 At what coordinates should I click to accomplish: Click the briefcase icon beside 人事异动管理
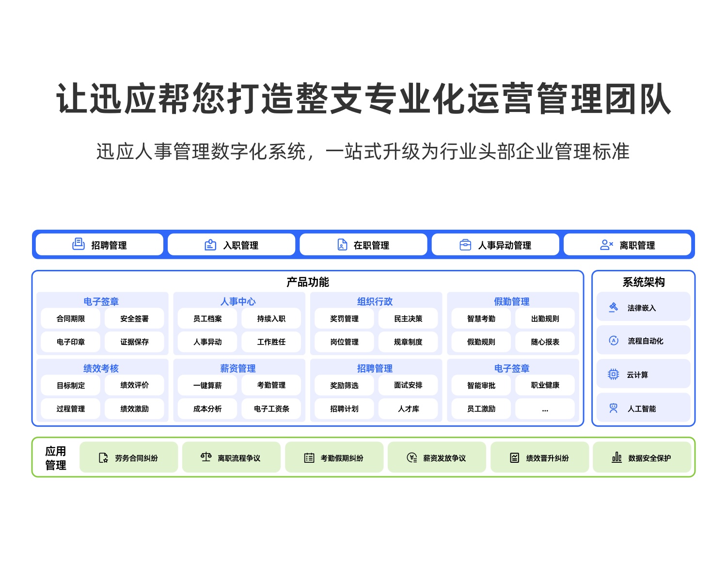coord(465,245)
